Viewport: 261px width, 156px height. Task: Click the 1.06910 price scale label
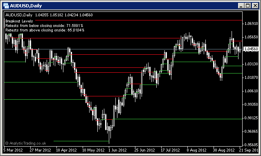(x=251, y=24)
